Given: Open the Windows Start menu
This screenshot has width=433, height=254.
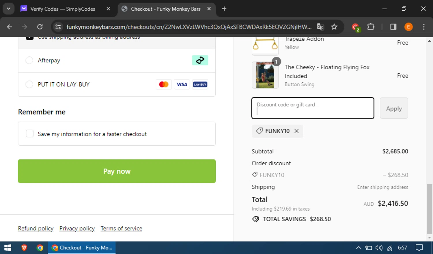Looking at the screenshot, I should [x=8, y=248].
